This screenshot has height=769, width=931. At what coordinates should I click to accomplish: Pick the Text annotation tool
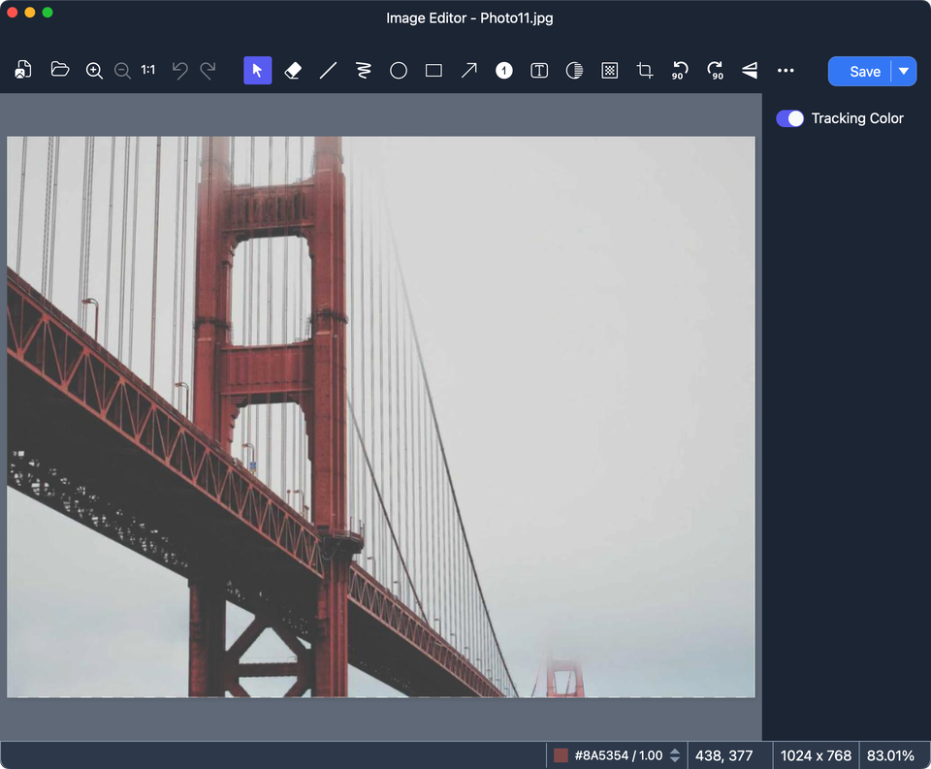(539, 70)
